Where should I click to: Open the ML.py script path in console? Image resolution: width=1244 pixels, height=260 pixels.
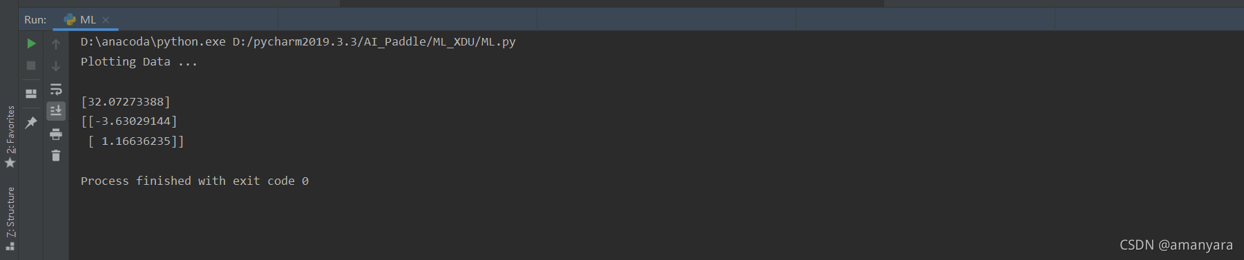(x=374, y=42)
